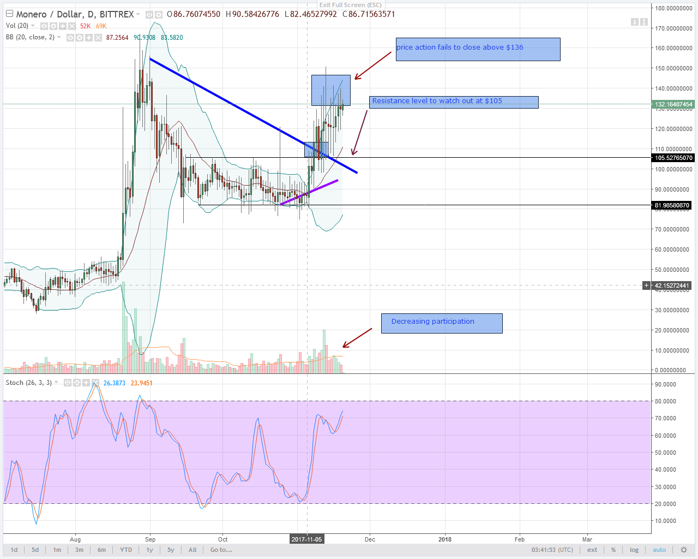Hide Bollinger Bands indicator with eye icon

tap(70, 38)
